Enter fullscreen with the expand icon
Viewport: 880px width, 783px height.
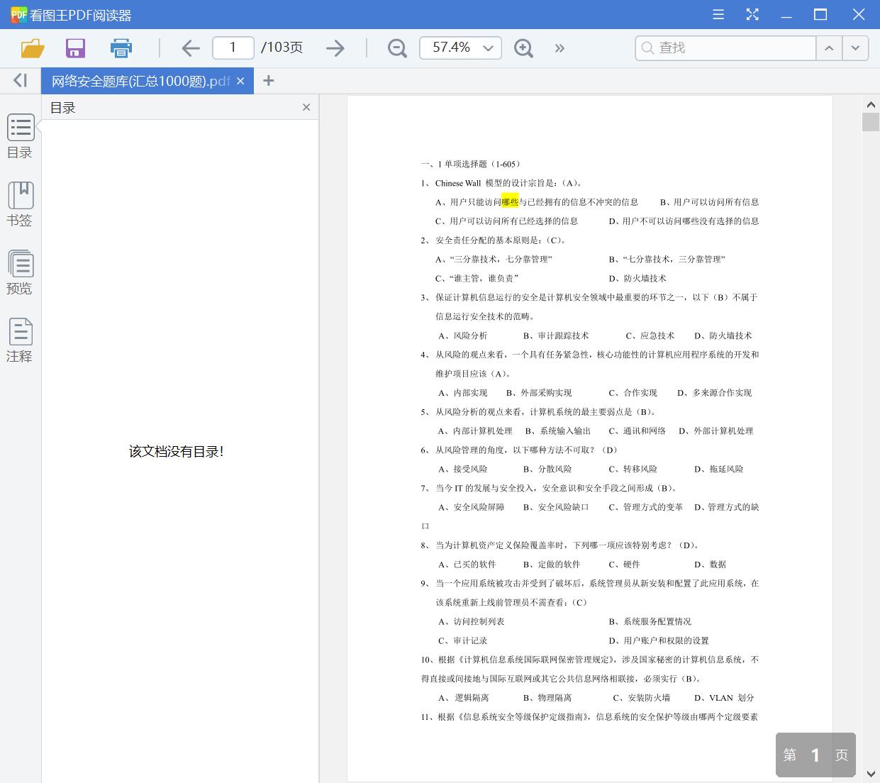752,14
